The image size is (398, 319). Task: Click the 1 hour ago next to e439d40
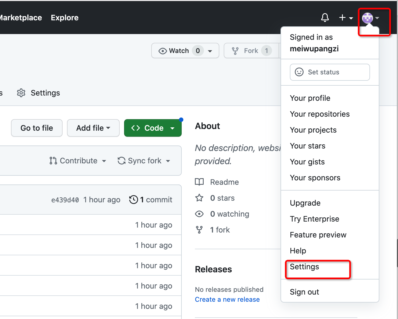(x=102, y=200)
